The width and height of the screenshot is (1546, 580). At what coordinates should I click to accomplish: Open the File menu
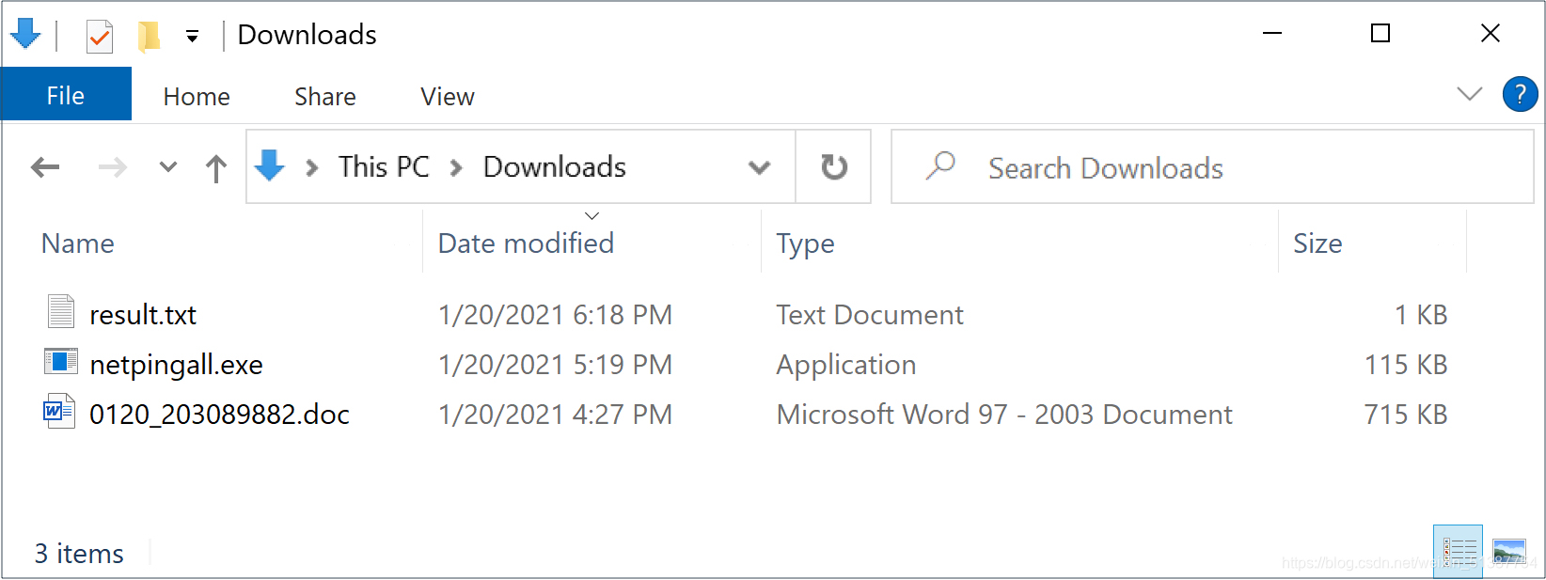66,96
